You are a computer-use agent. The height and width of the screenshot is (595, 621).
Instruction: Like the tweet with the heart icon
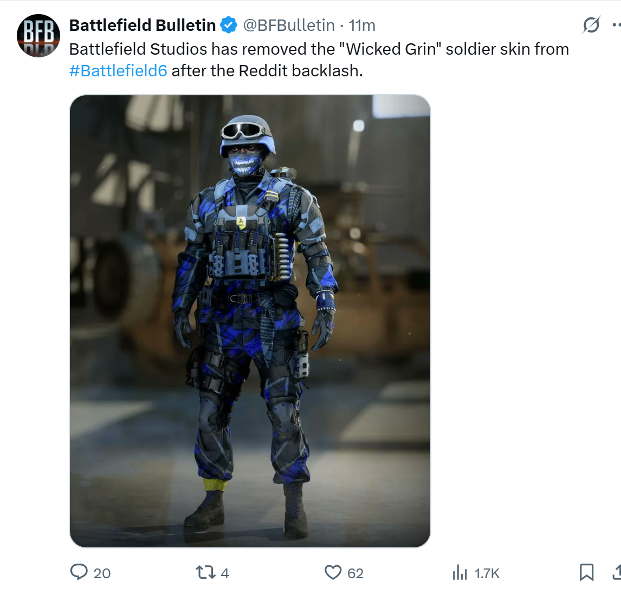(x=333, y=572)
